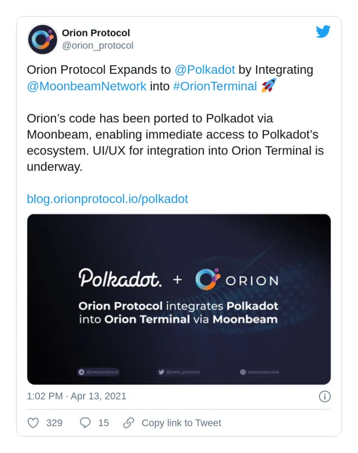This screenshot has width=358, height=453.
Task: Open replies via speech bubble icon
Action: (x=85, y=423)
